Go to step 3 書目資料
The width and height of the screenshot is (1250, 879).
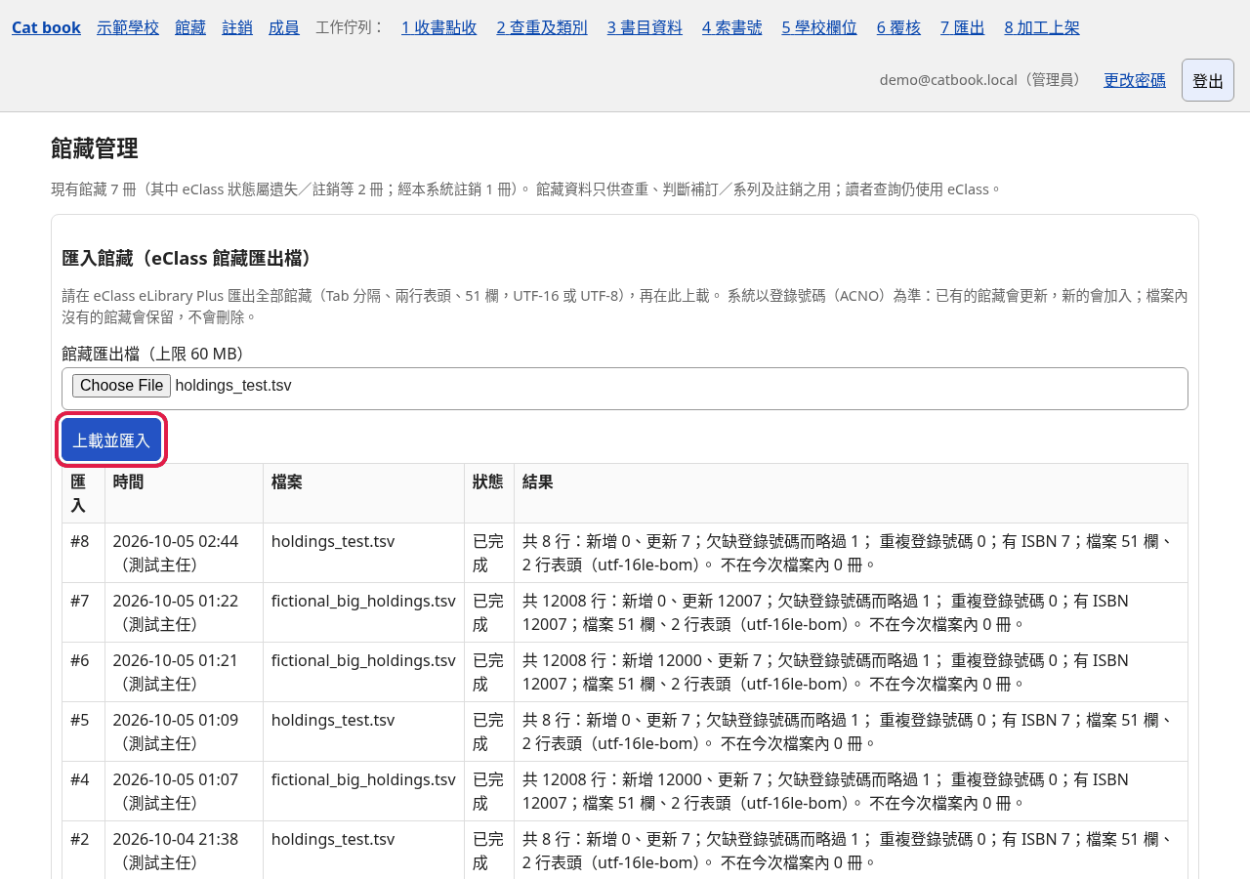(645, 27)
